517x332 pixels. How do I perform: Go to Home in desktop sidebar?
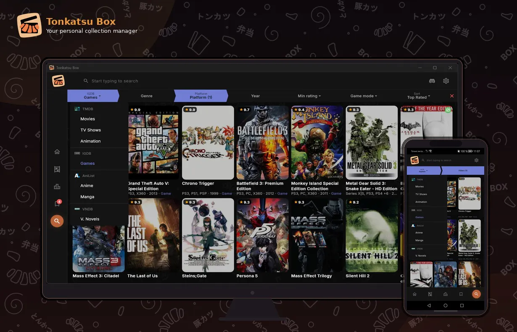(x=57, y=152)
